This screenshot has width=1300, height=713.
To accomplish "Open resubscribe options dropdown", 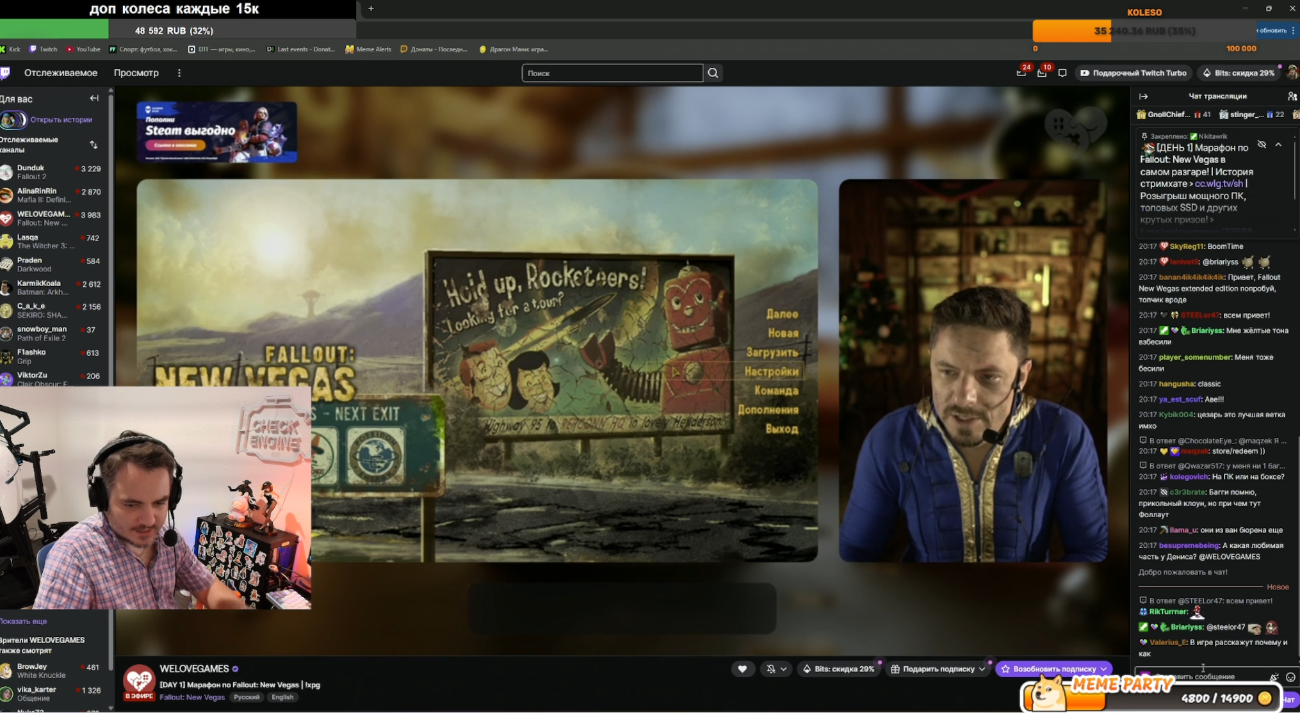I will 1103,669.
